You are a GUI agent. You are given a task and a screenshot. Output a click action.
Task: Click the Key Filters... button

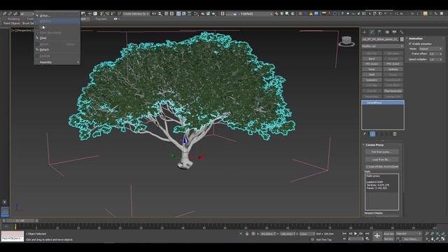[x=412, y=239]
